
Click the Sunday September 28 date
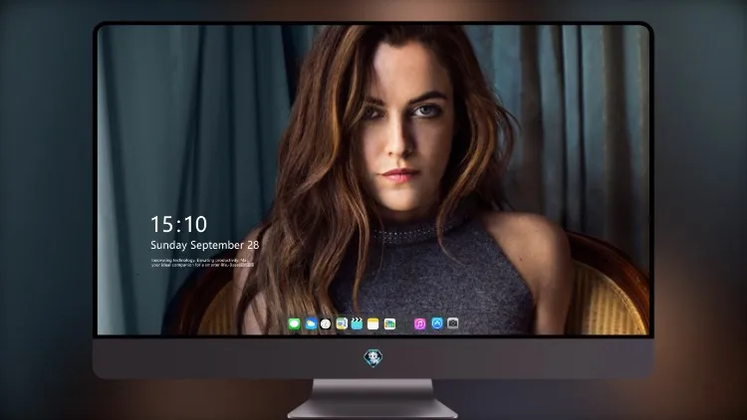coord(205,245)
